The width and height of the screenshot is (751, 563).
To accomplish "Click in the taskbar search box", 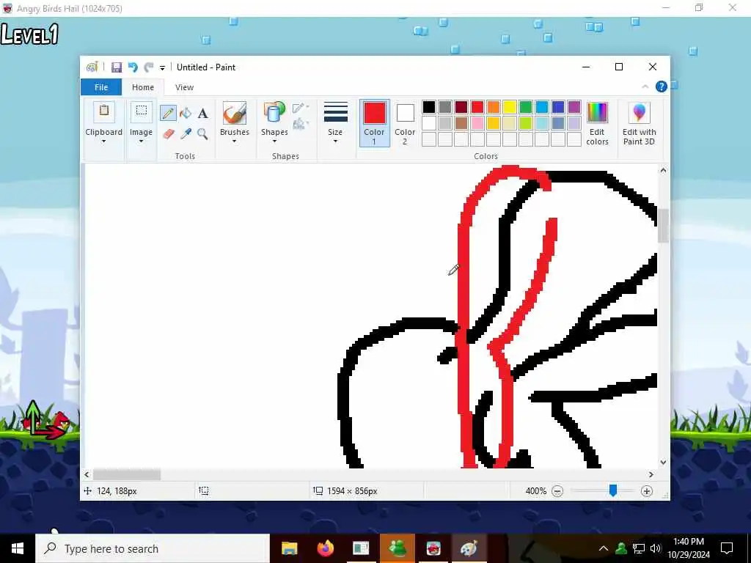I will [153, 548].
